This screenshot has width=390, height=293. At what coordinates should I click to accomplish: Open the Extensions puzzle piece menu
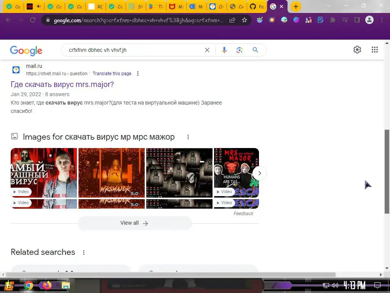333,20
